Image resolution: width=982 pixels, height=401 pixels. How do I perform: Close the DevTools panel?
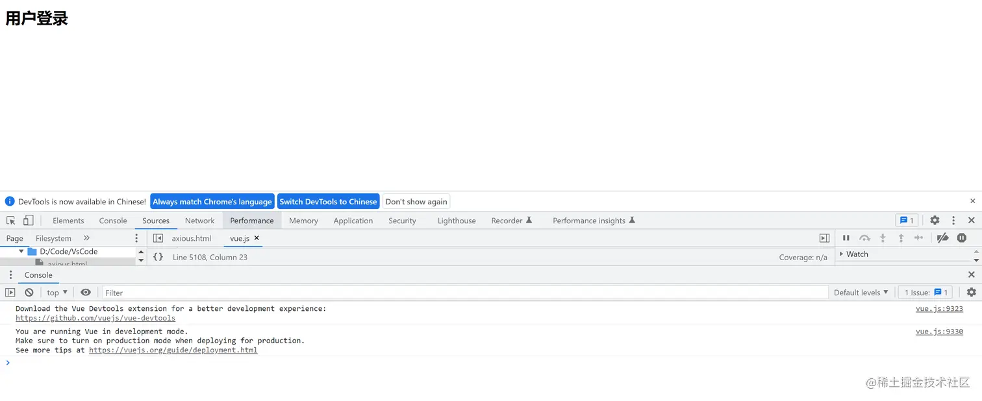(x=972, y=221)
